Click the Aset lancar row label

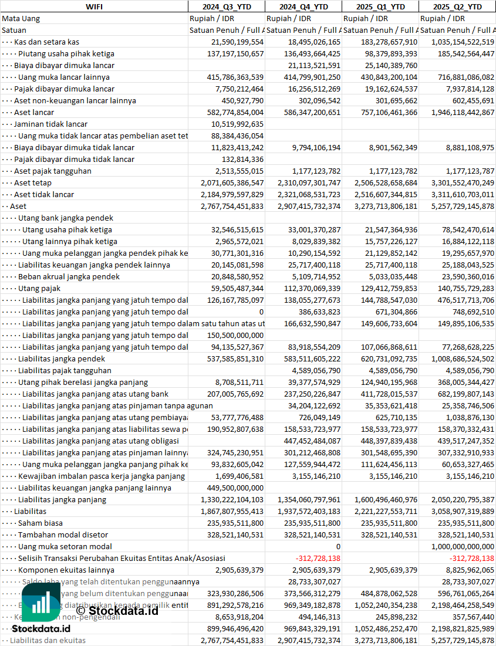[34, 113]
